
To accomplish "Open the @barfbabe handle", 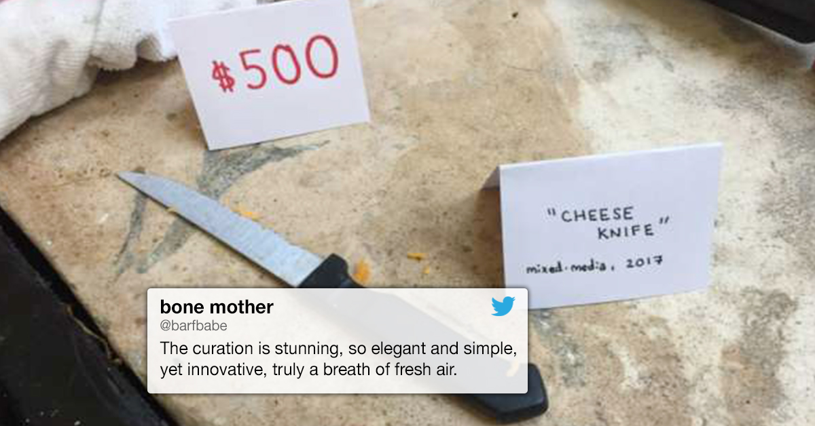I will 194,326.
